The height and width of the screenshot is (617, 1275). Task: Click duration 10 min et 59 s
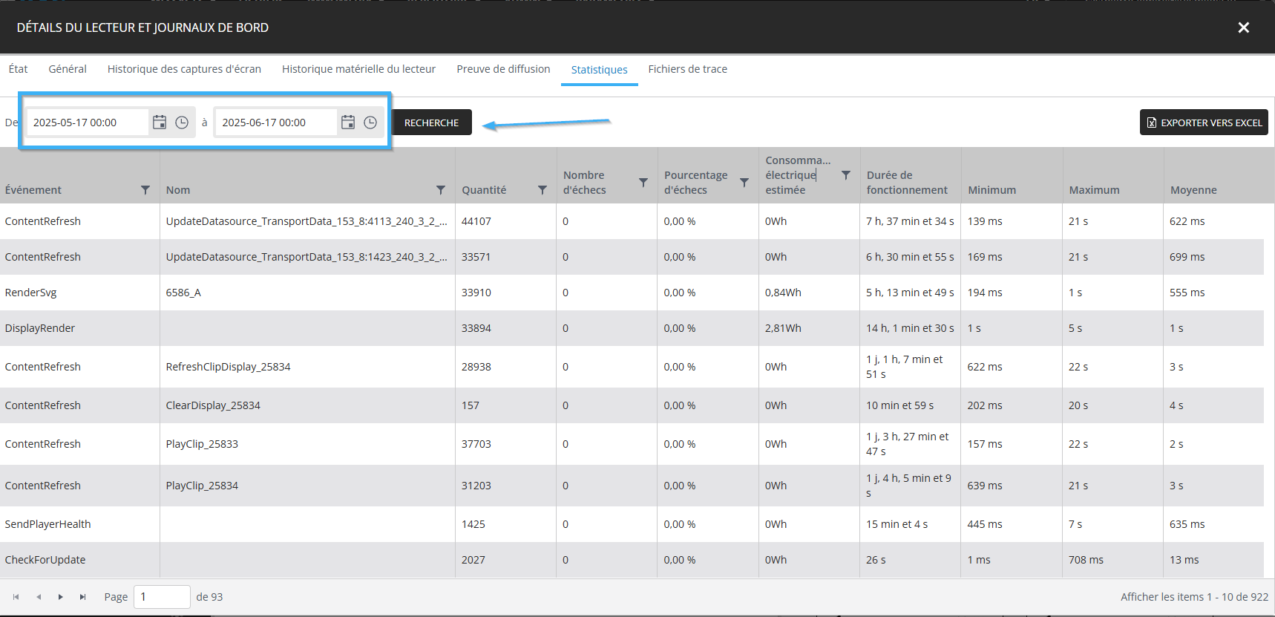[899, 405]
